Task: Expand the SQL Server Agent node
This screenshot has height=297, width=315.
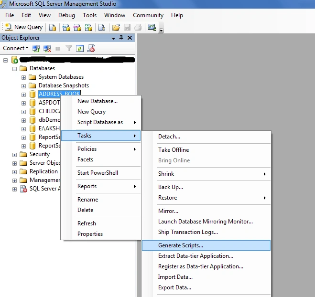Action: [14, 189]
